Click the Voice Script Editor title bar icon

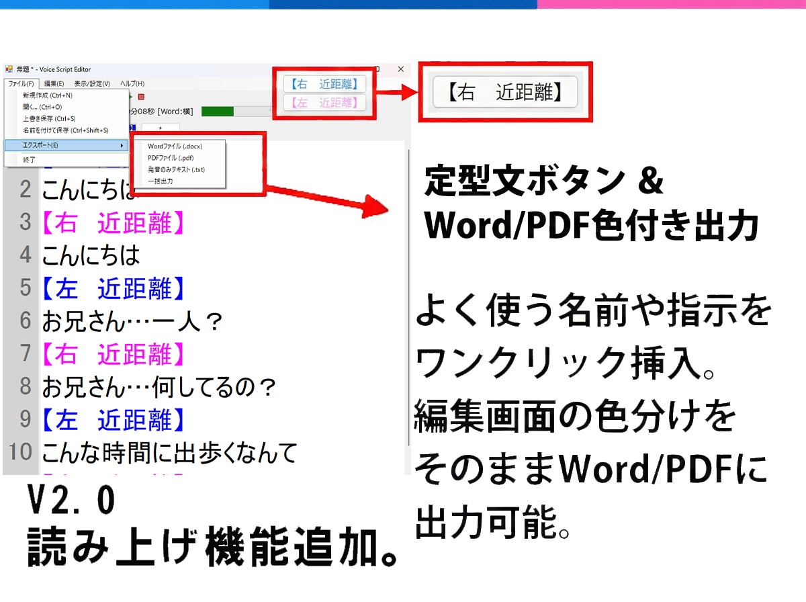pos(9,69)
